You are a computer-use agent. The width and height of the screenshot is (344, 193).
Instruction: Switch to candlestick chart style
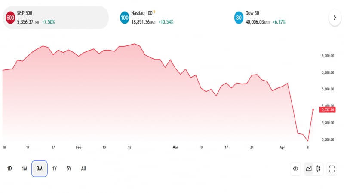click(x=319, y=169)
